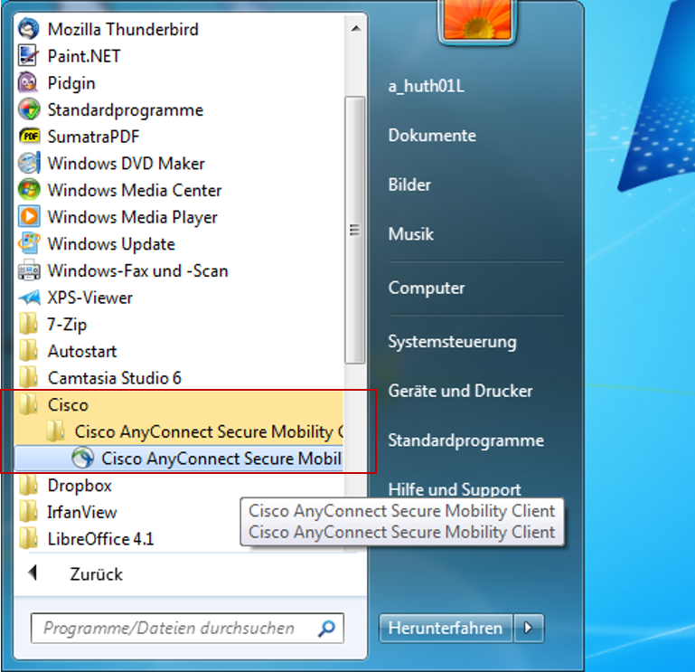Click the Programme/Dateien durchsuchen search field
695x672 pixels.
click(187, 628)
